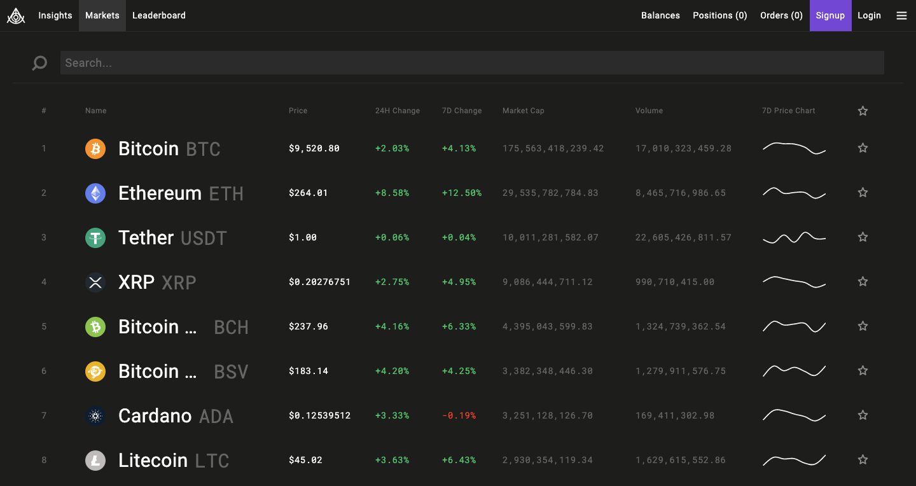916x486 pixels.
Task: Click volume 22,605,426,811.57
Action: click(x=683, y=237)
